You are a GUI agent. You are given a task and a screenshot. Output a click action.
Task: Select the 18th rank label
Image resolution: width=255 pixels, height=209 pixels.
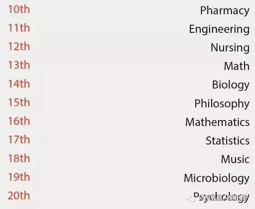coord(19,158)
